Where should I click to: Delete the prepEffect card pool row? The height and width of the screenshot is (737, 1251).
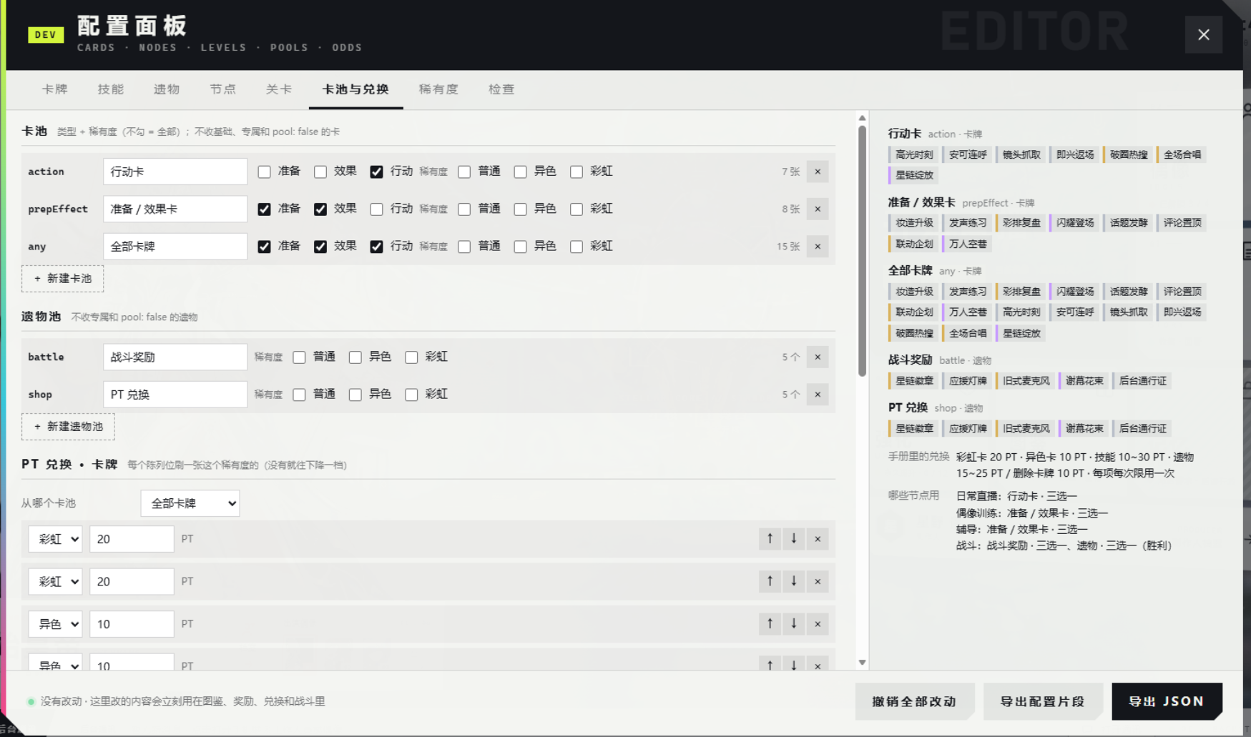pyautogui.click(x=818, y=209)
